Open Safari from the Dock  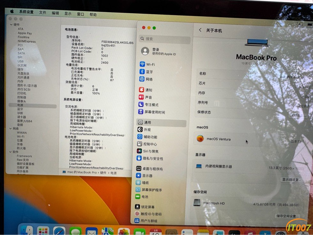59,231
